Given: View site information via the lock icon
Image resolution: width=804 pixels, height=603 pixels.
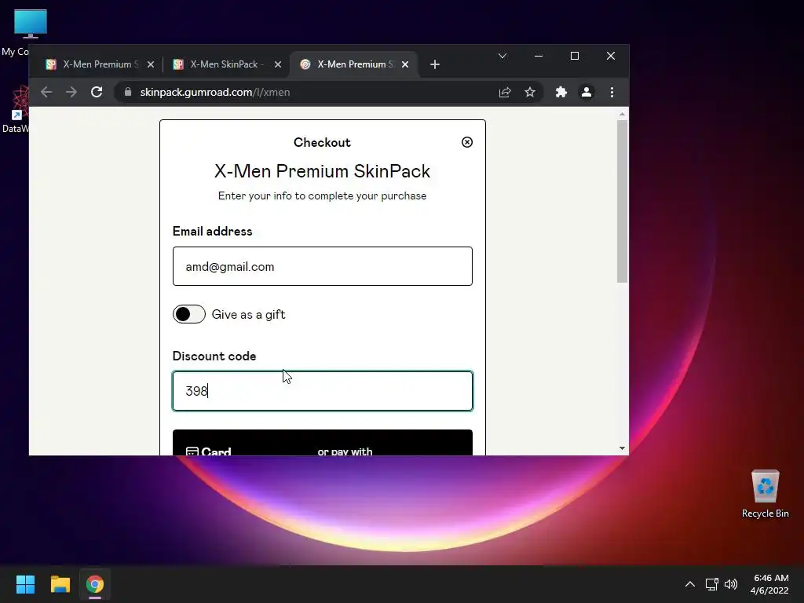Looking at the screenshot, I should (x=128, y=92).
